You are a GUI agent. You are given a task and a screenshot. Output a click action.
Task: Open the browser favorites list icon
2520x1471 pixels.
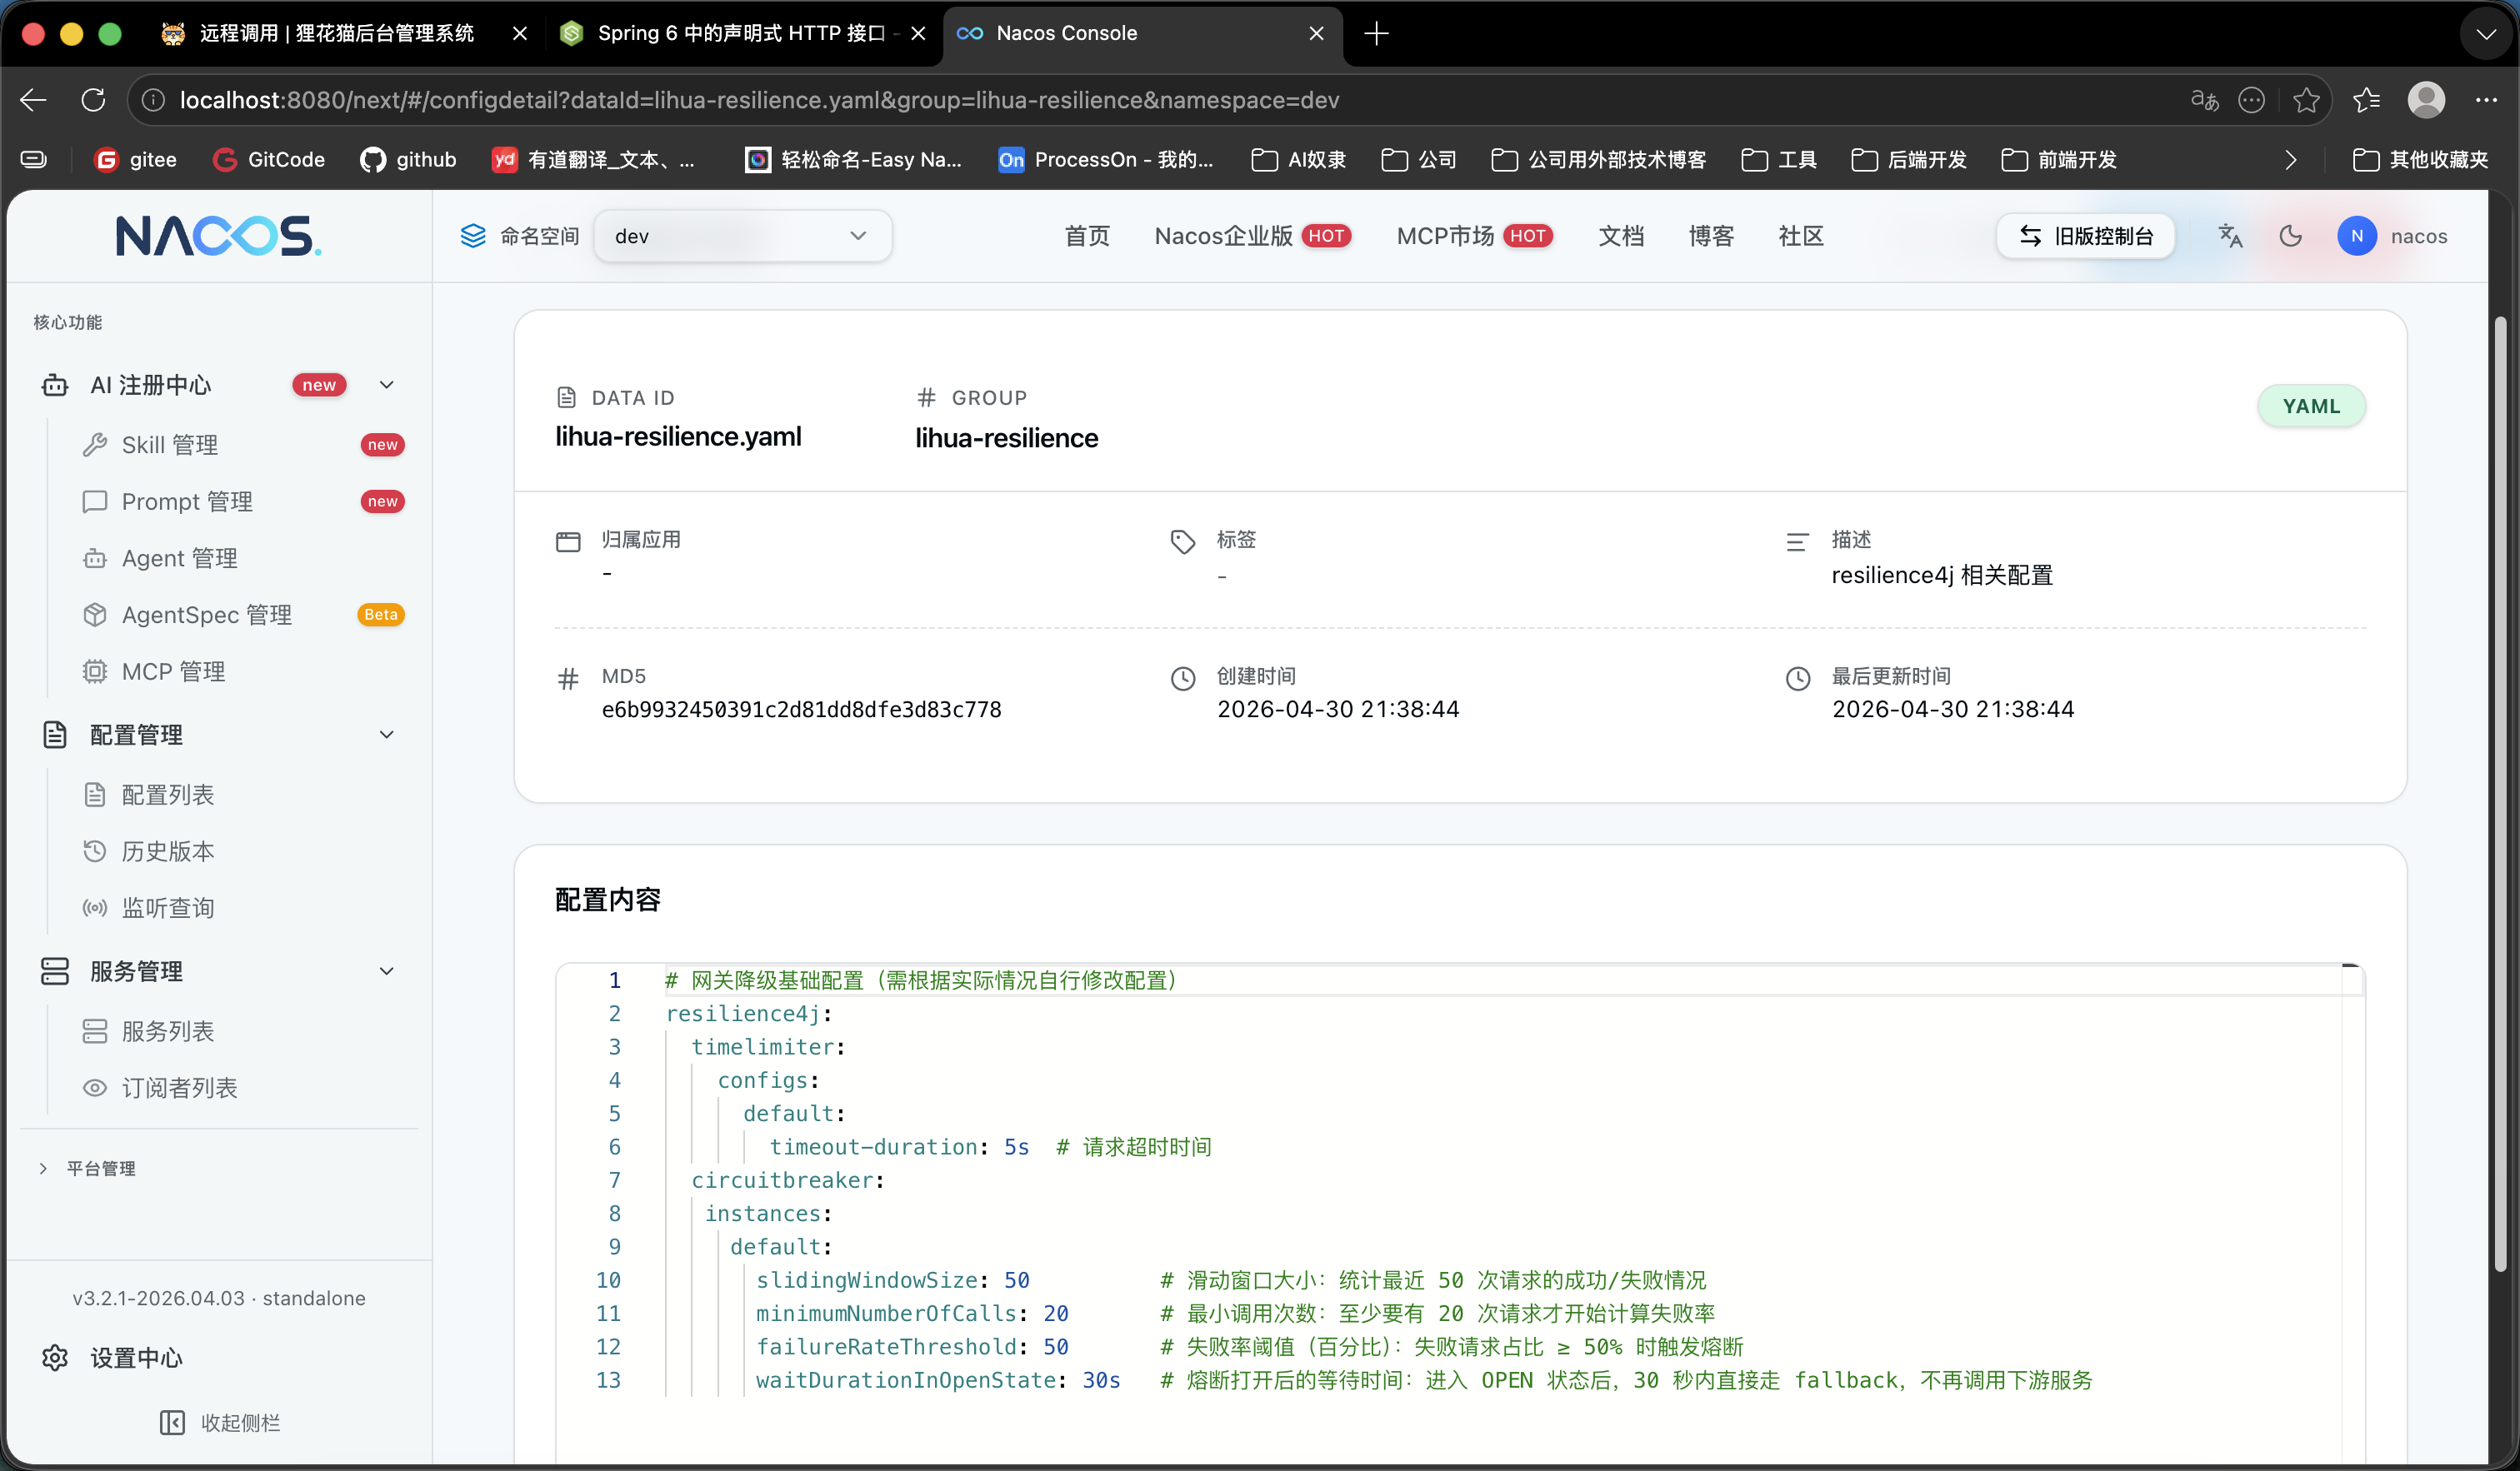tap(2366, 100)
